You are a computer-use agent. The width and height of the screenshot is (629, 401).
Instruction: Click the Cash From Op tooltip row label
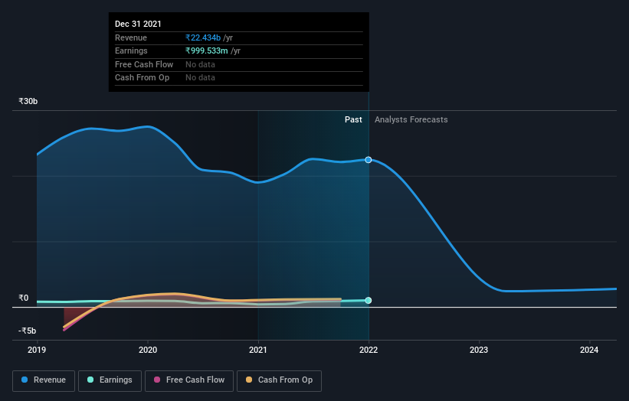coord(142,78)
